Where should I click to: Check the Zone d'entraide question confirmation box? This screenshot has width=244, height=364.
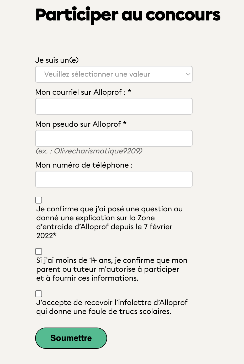point(39,200)
